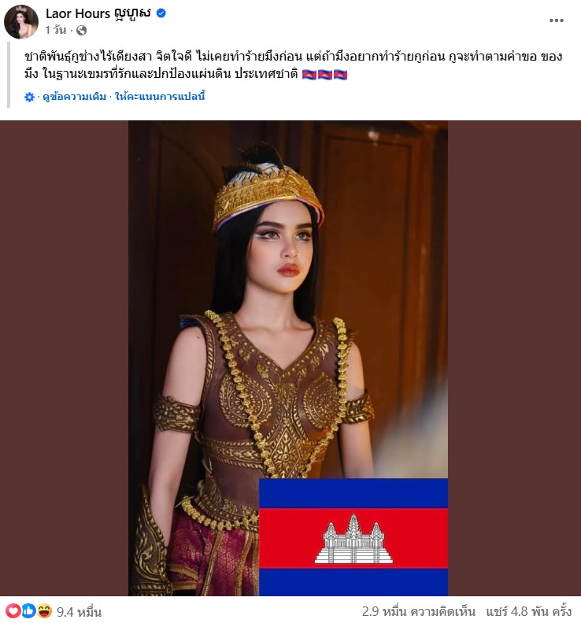The height and width of the screenshot is (623, 581).
Task: Click the globe public audience icon
Action: [x=82, y=30]
